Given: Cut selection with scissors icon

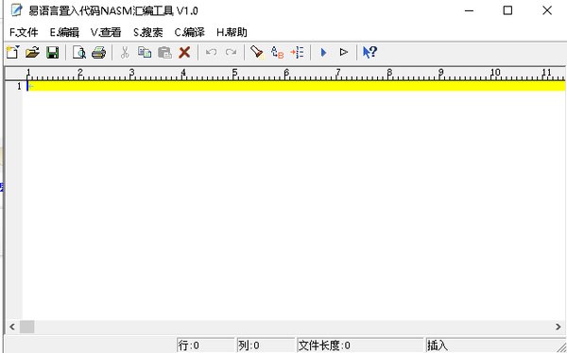Looking at the screenshot, I should pyautogui.click(x=125, y=53).
